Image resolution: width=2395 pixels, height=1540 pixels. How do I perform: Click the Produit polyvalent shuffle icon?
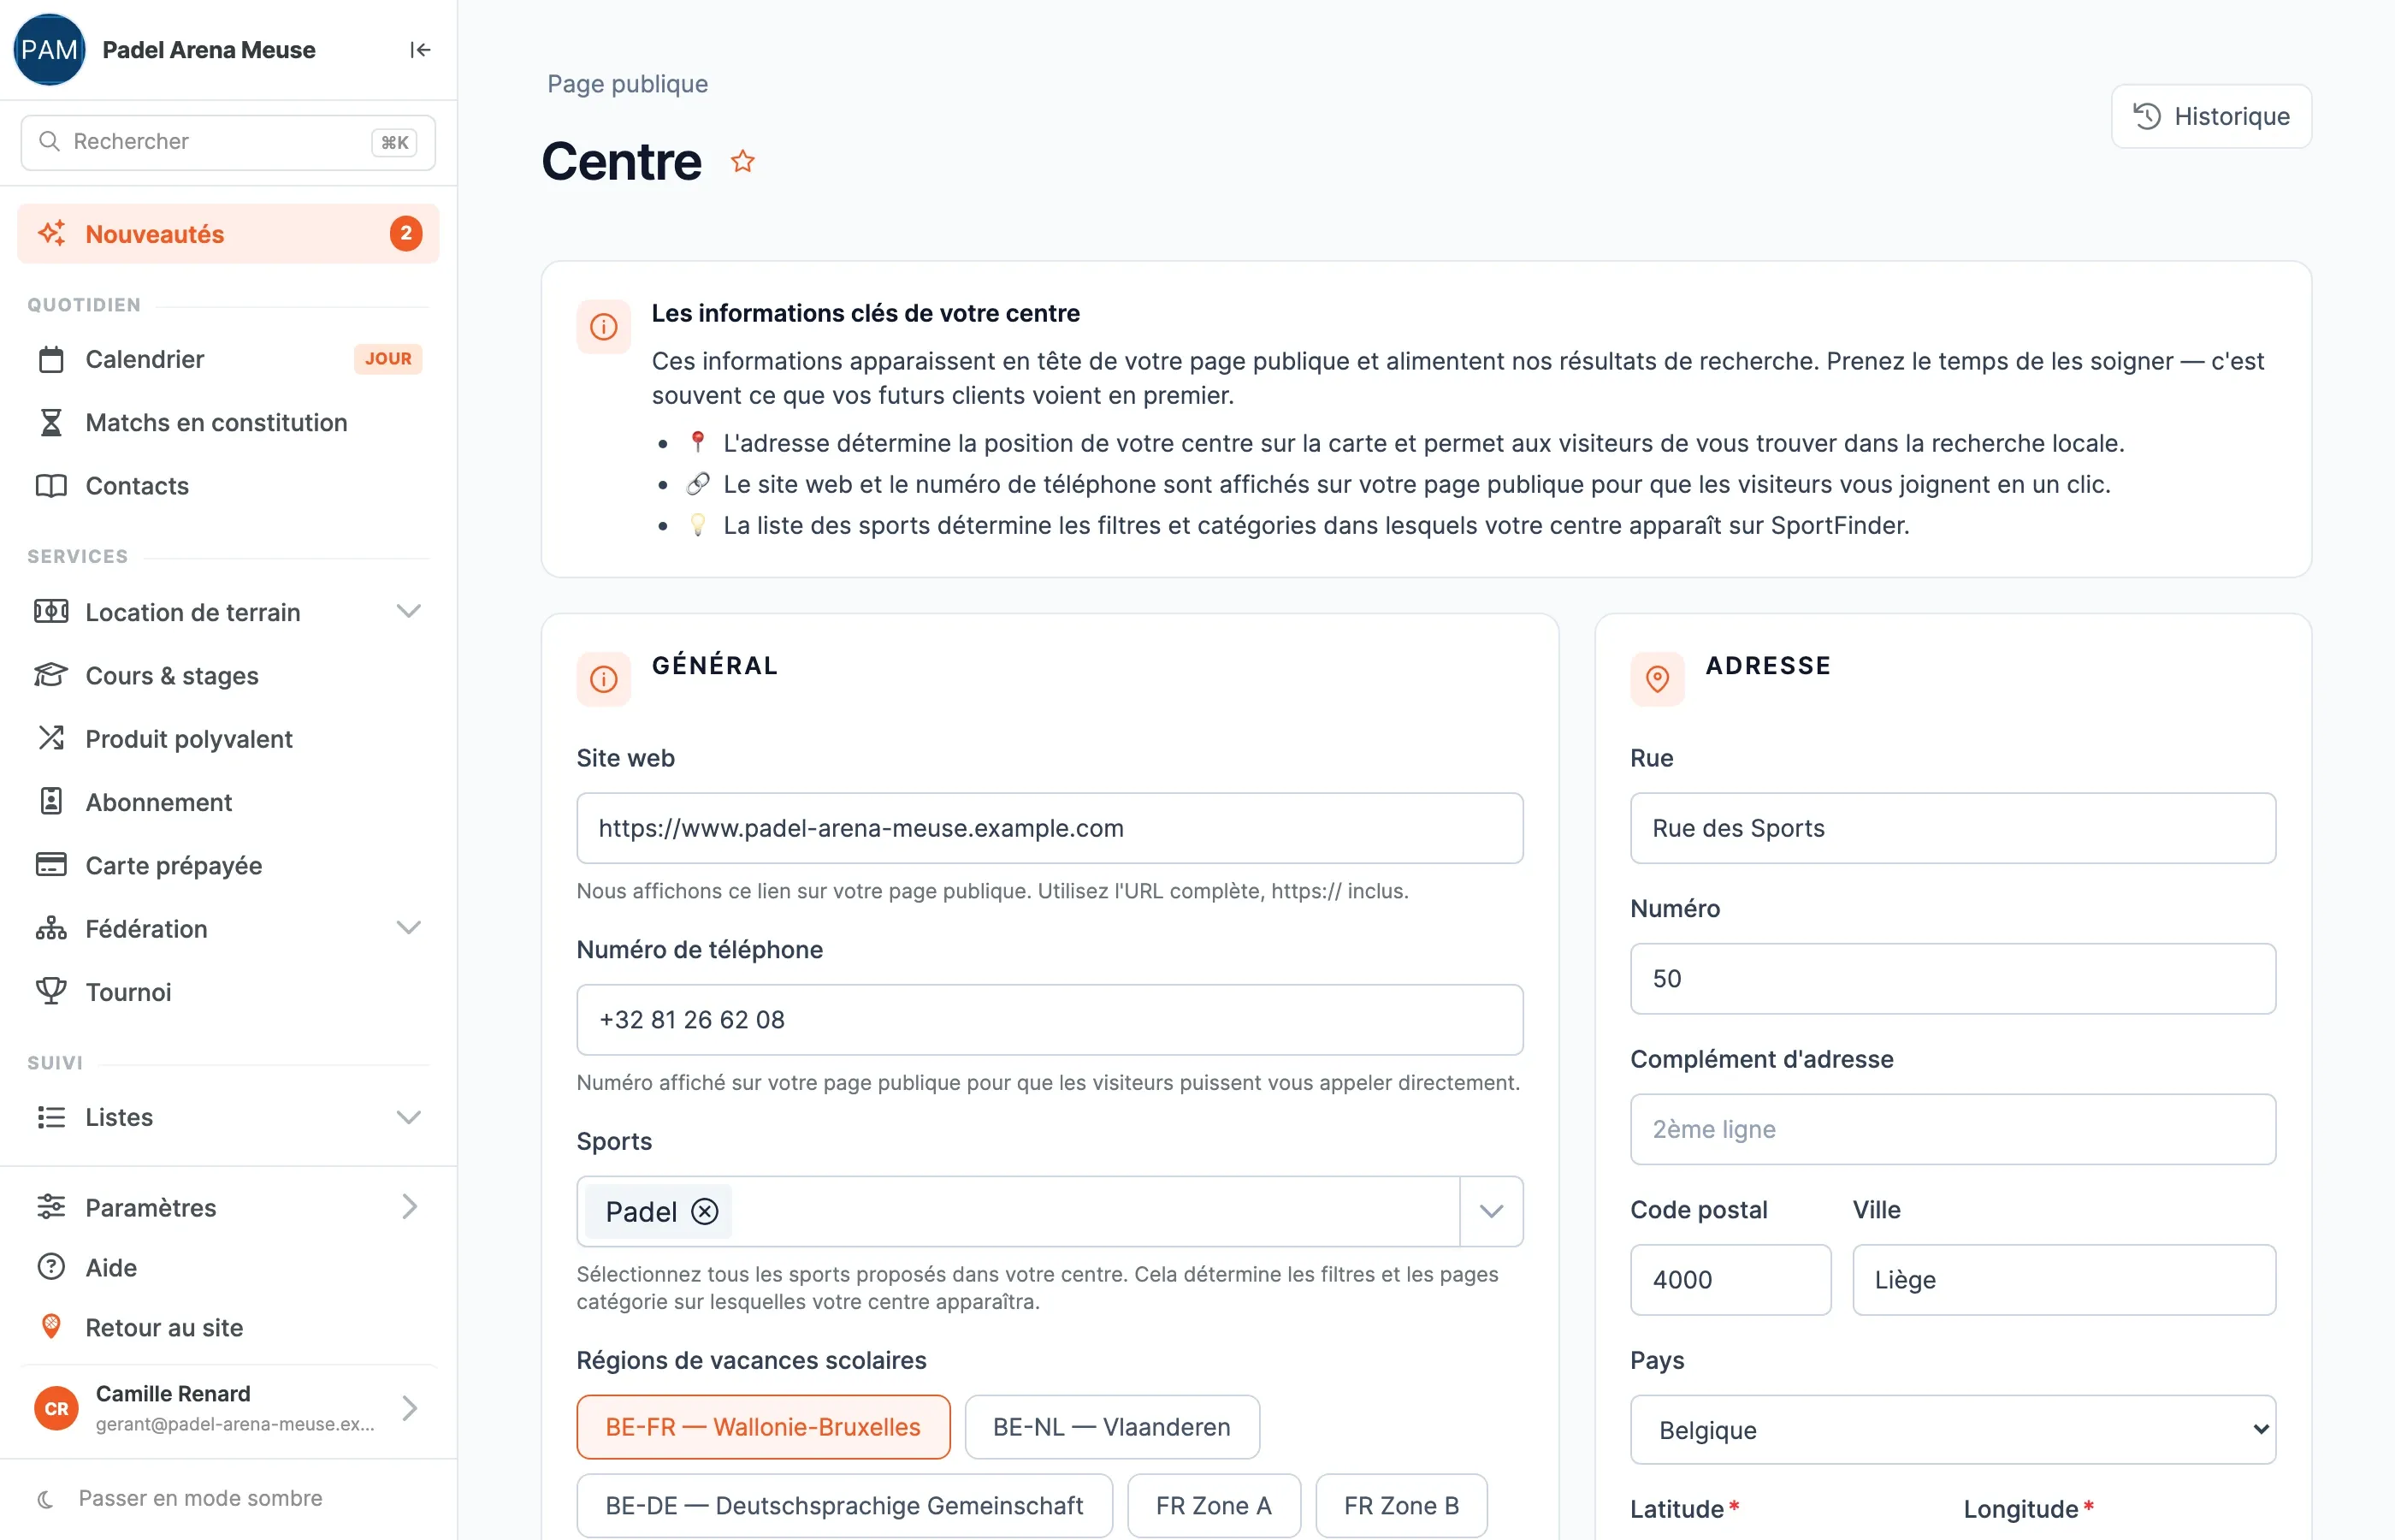[51, 738]
